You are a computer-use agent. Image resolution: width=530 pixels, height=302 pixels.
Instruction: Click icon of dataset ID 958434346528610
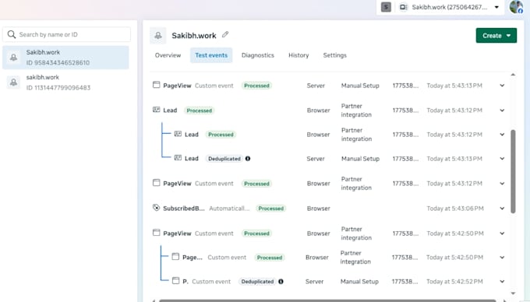(13, 58)
